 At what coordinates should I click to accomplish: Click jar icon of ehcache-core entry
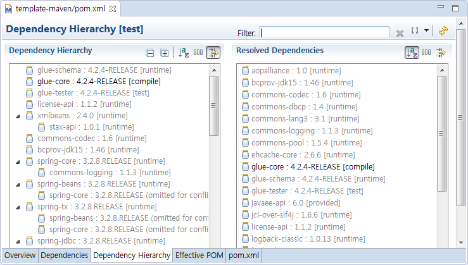[245, 155]
